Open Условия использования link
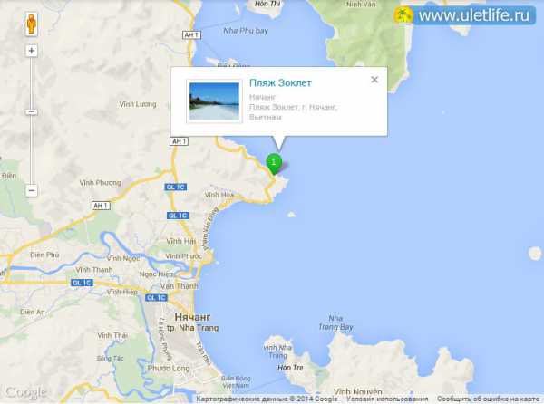The width and height of the screenshot is (544, 404). coord(387,399)
